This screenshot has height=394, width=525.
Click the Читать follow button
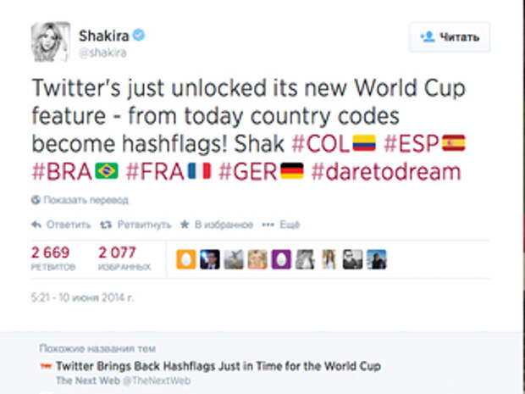tap(450, 37)
